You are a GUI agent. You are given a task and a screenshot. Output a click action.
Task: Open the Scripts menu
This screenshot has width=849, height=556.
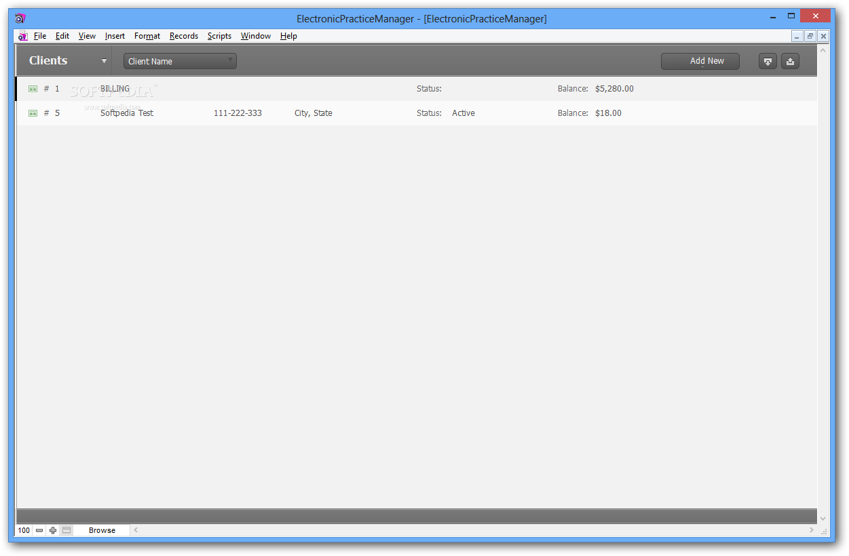click(219, 36)
